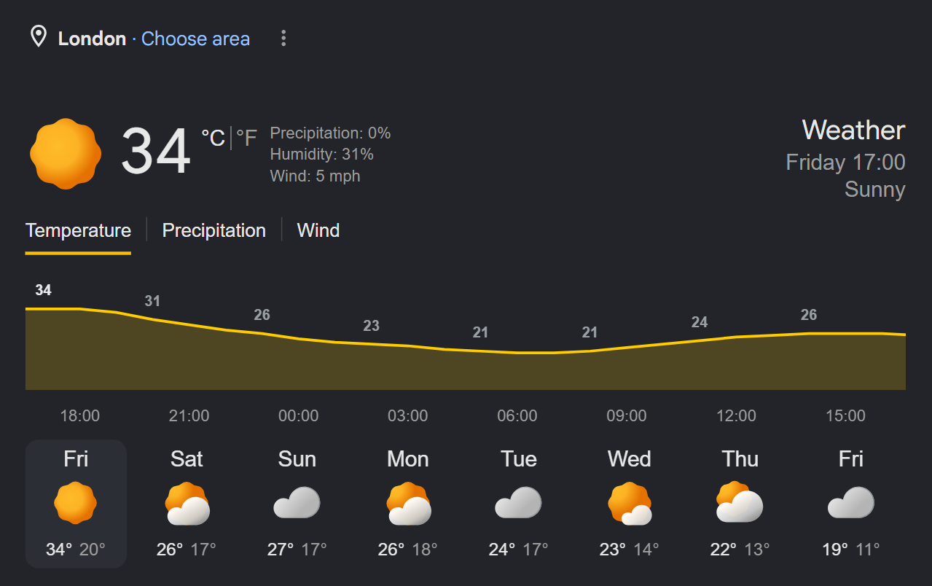This screenshot has height=586, width=932.
Task: Switch temperature units to °F
Action: [246, 138]
